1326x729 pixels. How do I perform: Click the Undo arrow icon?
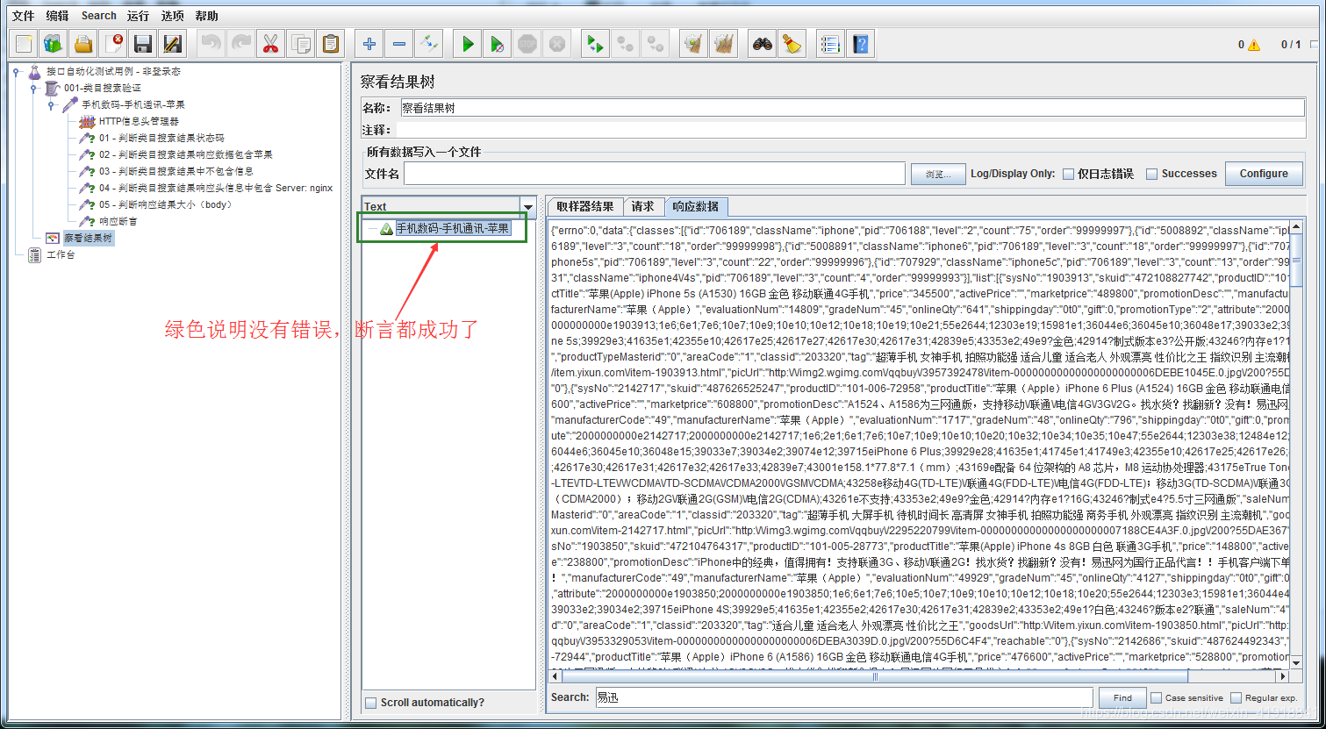click(x=211, y=43)
